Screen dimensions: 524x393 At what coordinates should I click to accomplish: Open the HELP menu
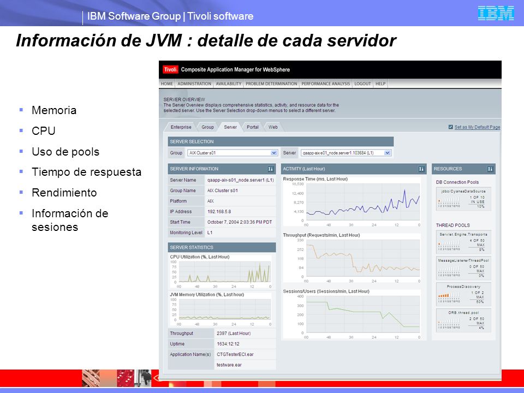click(380, 84)
